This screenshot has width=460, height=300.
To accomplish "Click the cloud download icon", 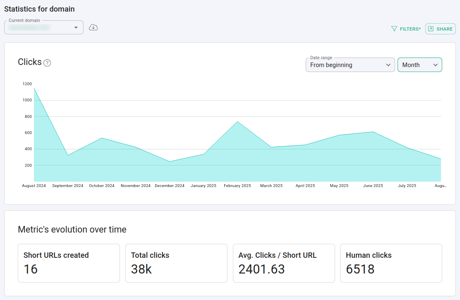I will [93, 27].
